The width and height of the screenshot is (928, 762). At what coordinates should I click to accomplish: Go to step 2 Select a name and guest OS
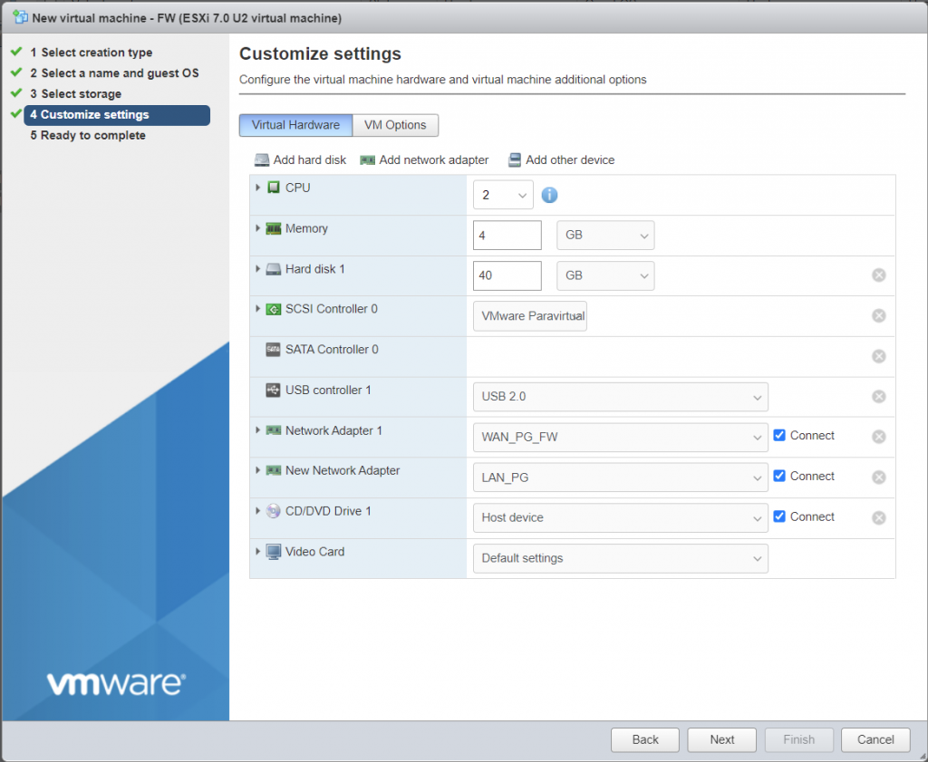pyautogui.click(x=114, y=73)
